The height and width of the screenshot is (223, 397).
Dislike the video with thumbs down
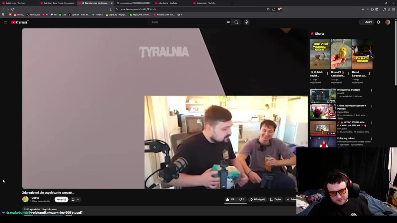pyautogui.click(x=241, y=199)
